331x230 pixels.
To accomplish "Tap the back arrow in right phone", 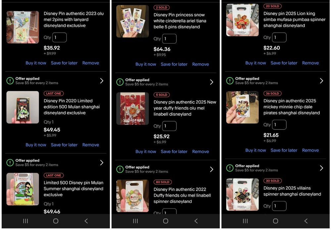I will [306, 221].
